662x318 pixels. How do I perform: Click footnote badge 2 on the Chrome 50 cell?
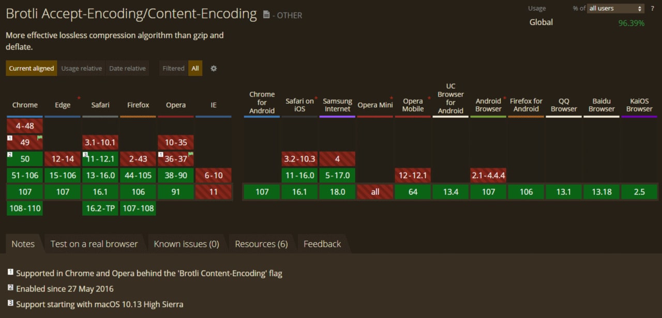click(9, 154)
